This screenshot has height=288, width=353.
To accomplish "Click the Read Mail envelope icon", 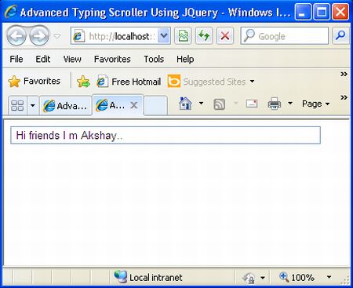I will (252, 104).
